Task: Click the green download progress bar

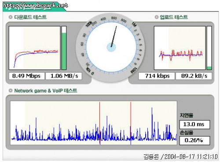Action: point(64,48)
